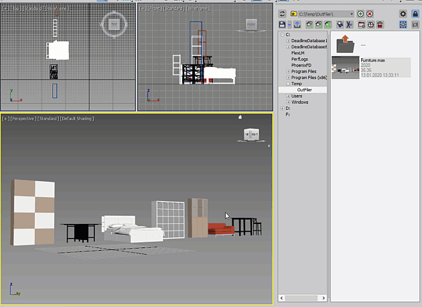Select the Furniture.max file thumbnail
This screenshot has width=422, height=307.
coord(346,67)
